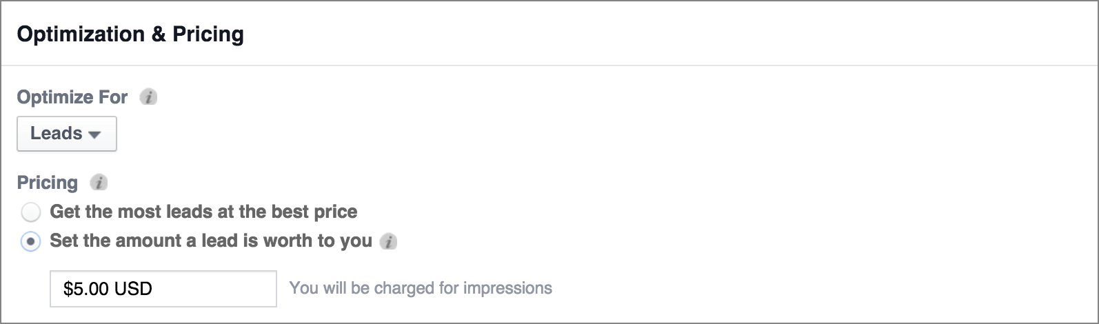The width and height of the screenshot is (1099, 324).
Task: Click the word "Leads" in the dropdown button
Action: click(x=57, y=134)
